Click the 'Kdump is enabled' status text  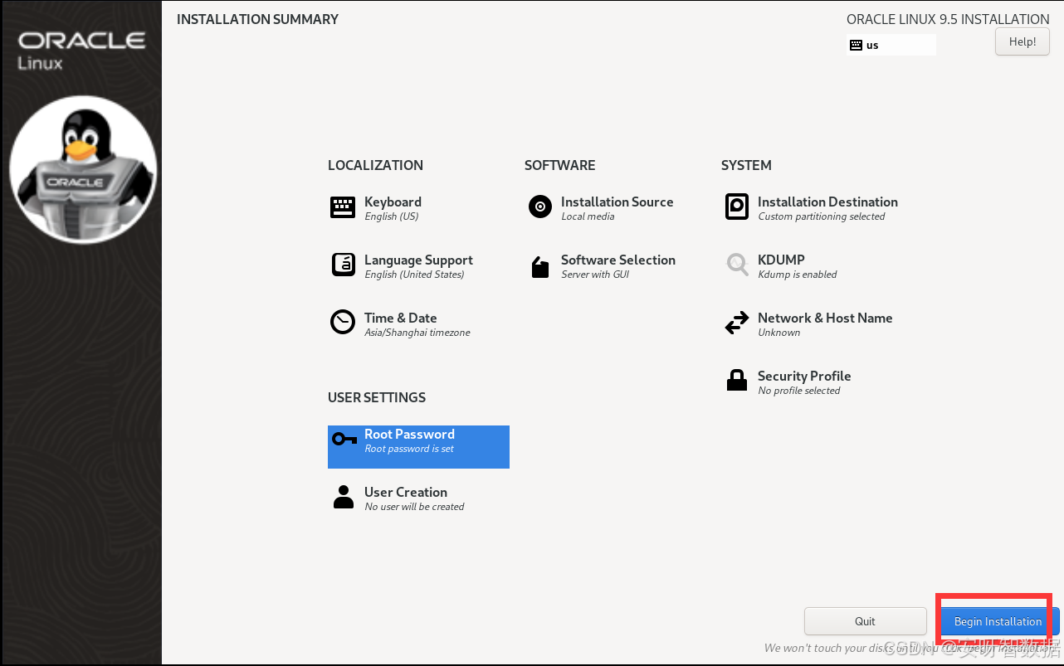click(798, 275)
